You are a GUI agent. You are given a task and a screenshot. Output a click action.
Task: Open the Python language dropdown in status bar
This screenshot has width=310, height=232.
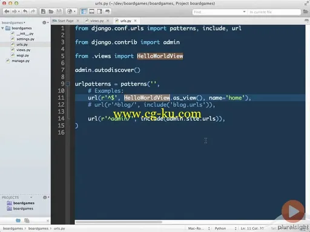point(225,228)
